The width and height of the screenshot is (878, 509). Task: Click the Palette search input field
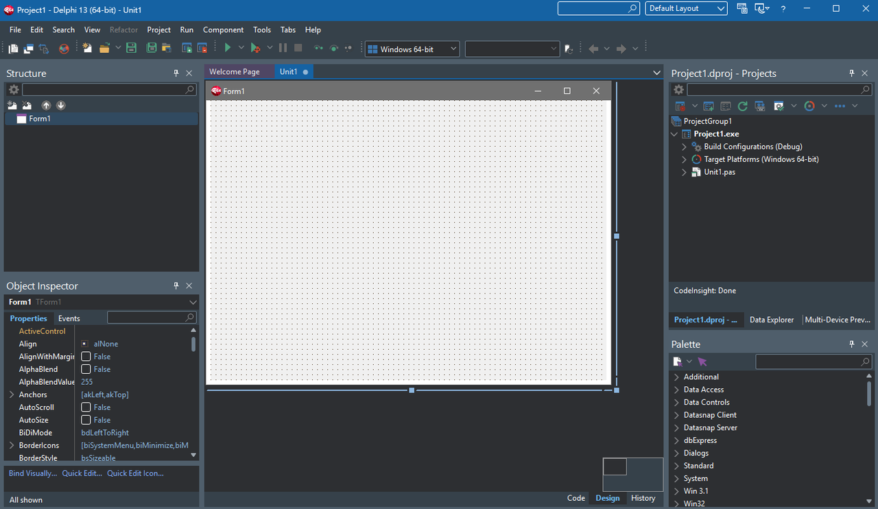point(808,362)
